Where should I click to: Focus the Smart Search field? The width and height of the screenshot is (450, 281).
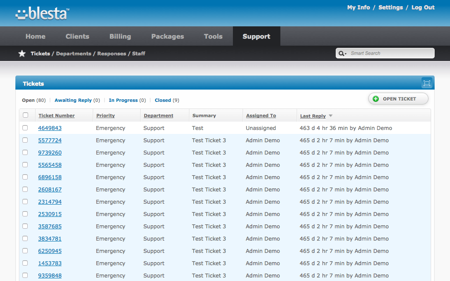[390, 54]
